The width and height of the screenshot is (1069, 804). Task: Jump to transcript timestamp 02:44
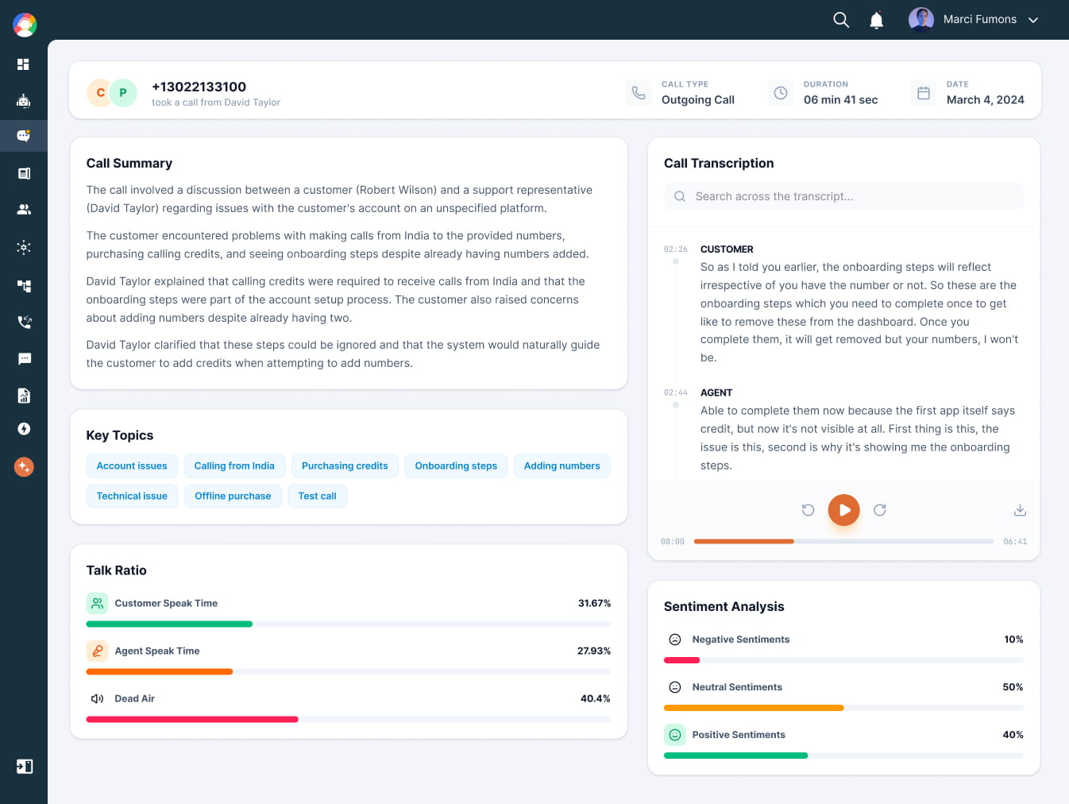(676, 392)
